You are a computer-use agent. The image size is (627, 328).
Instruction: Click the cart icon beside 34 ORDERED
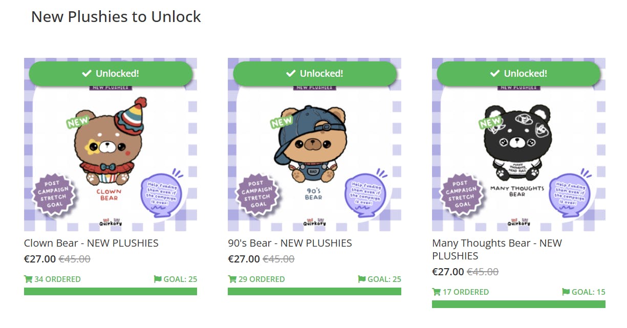(x=28, y=279)
